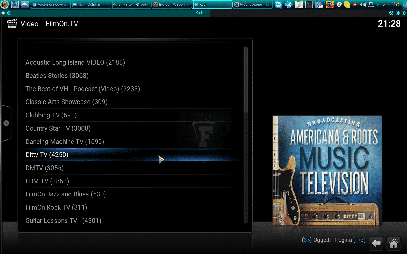This screenshot has width=407, height=254.
Task: Open the notepad text editor launcher
Action: pyautogui.click(x=299, y=5)
